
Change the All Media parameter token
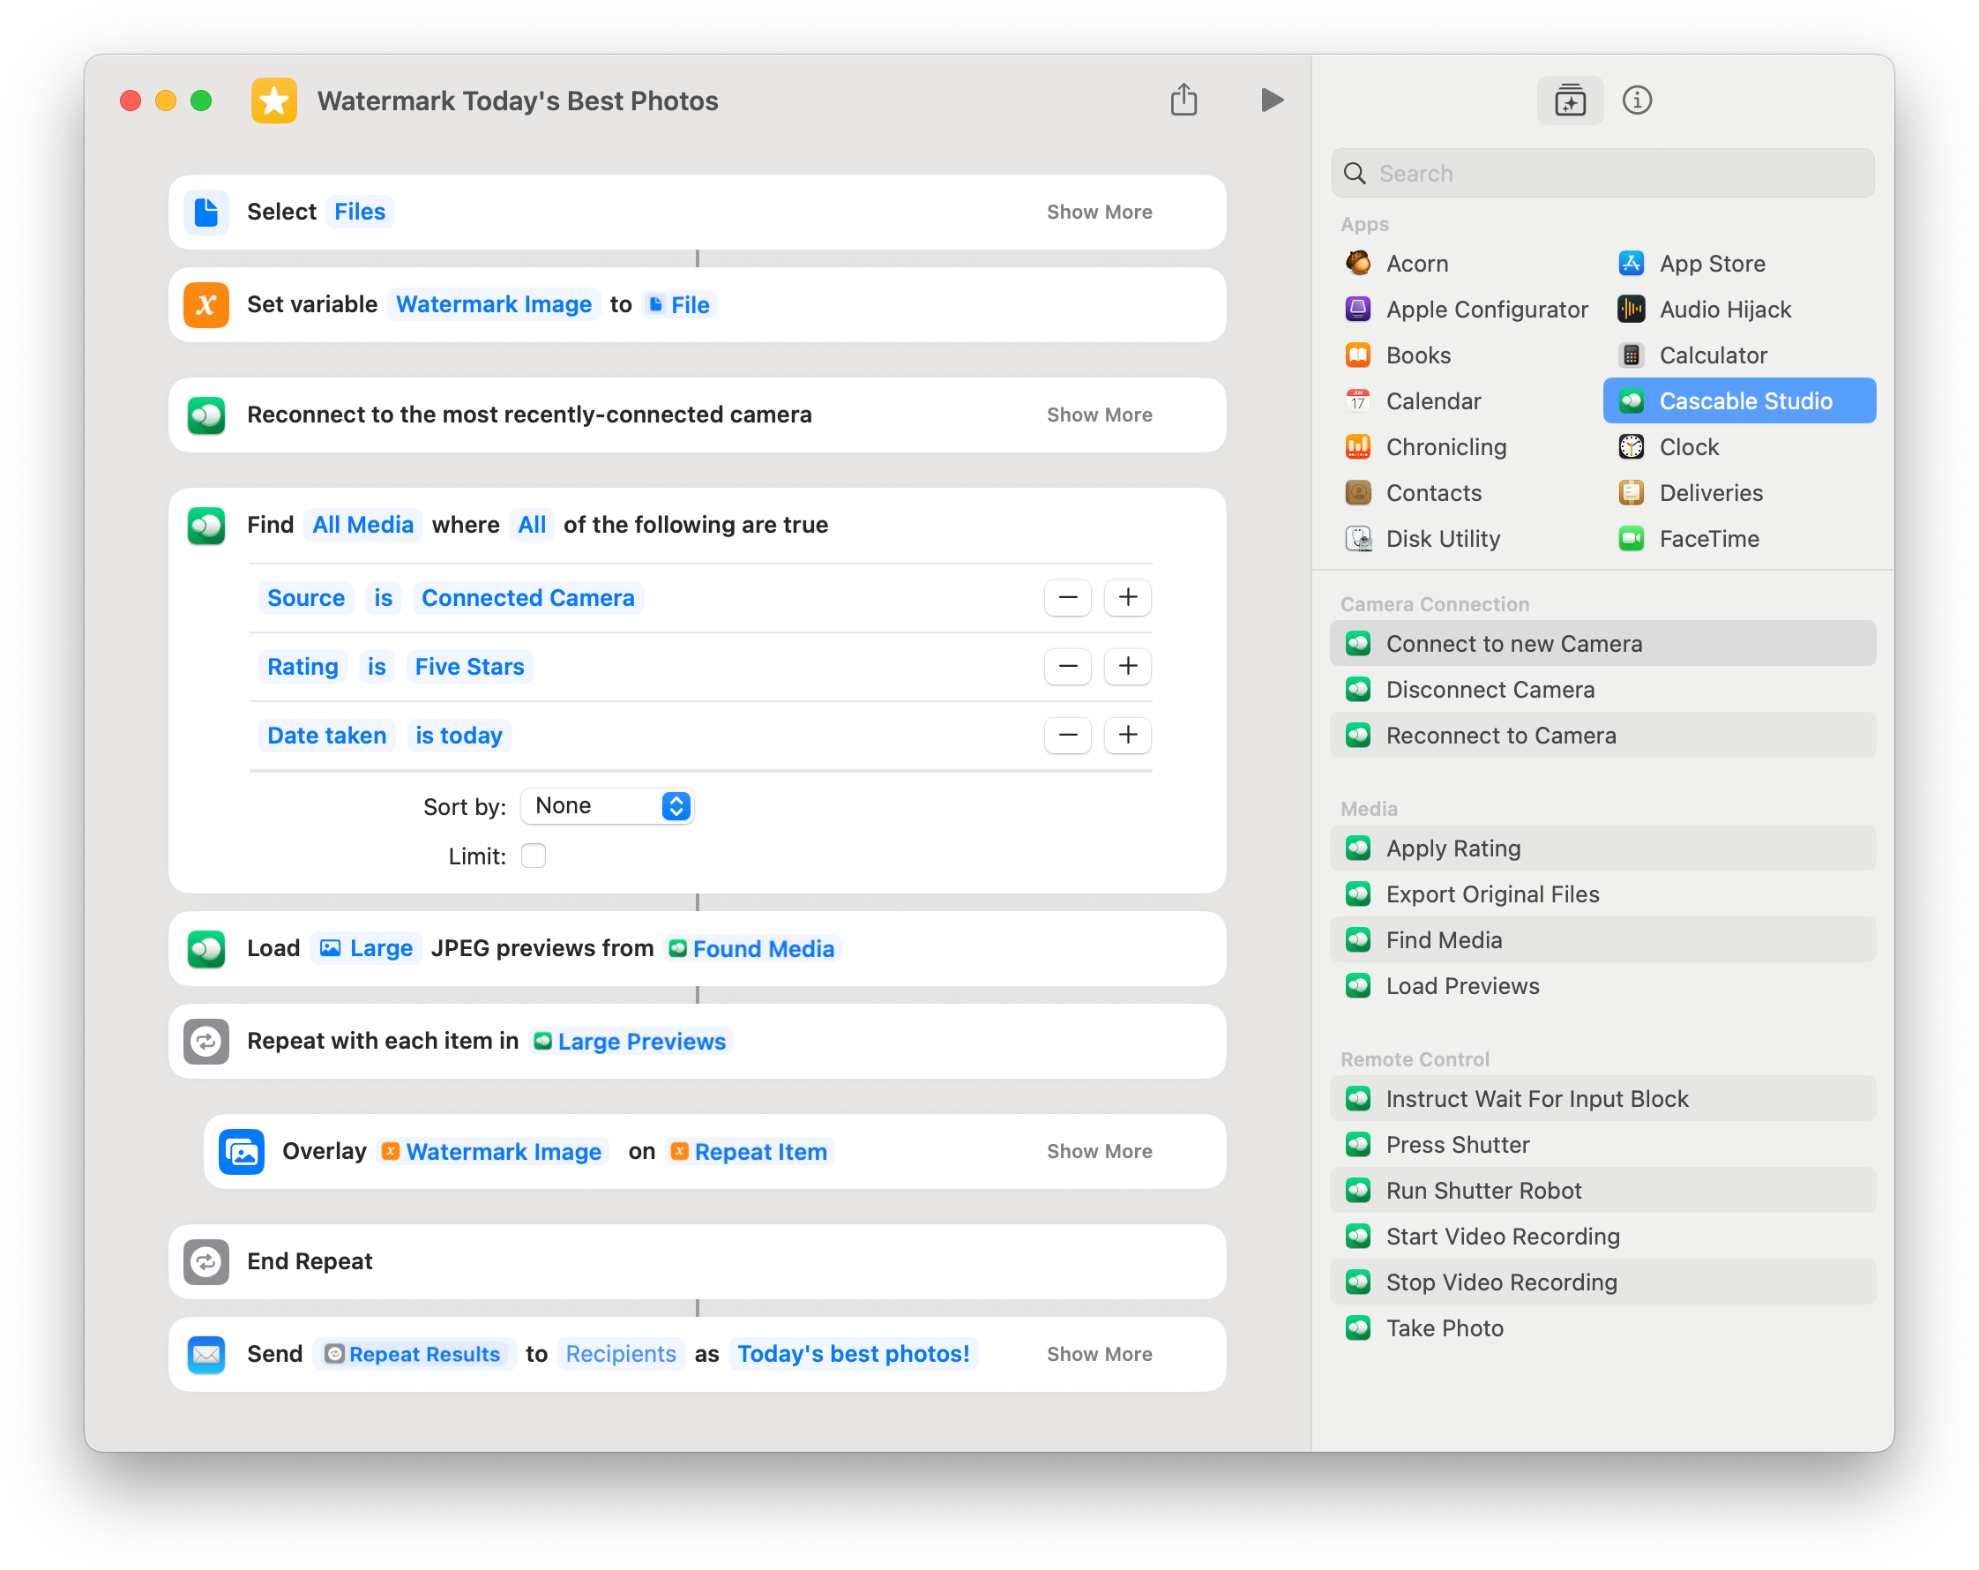(x=362, y=525)
